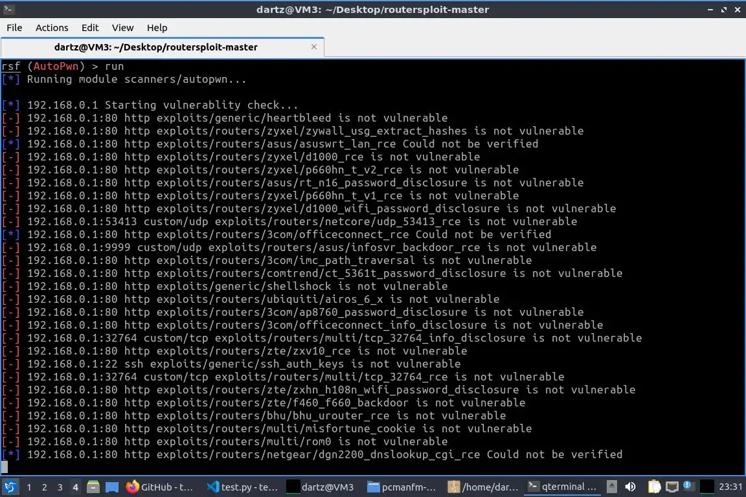Switch to VS Code test.py window
This screenshot has height=497, width=746.
coord(243,487)
